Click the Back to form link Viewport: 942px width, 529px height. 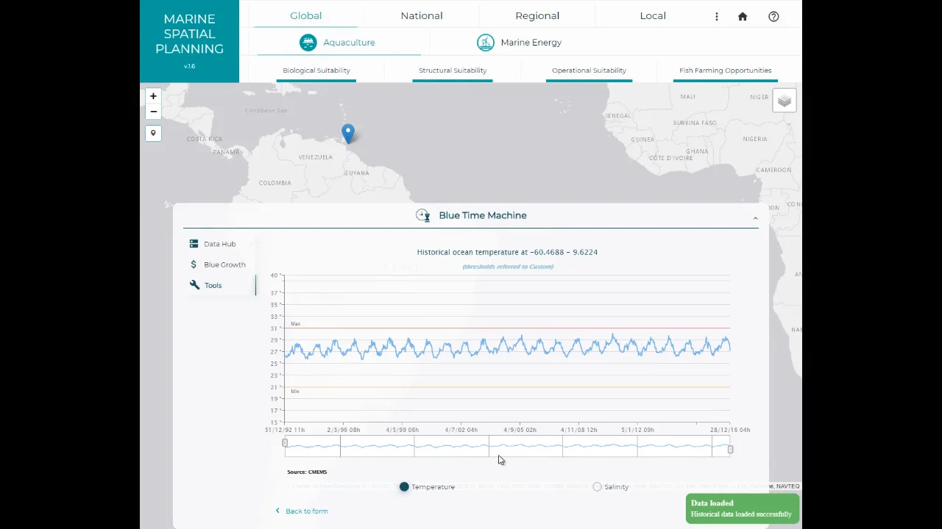pos(306,511)
